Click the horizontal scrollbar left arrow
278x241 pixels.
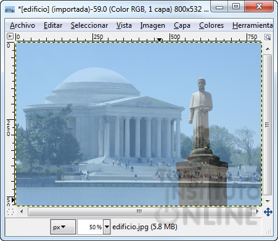[22, 211]
